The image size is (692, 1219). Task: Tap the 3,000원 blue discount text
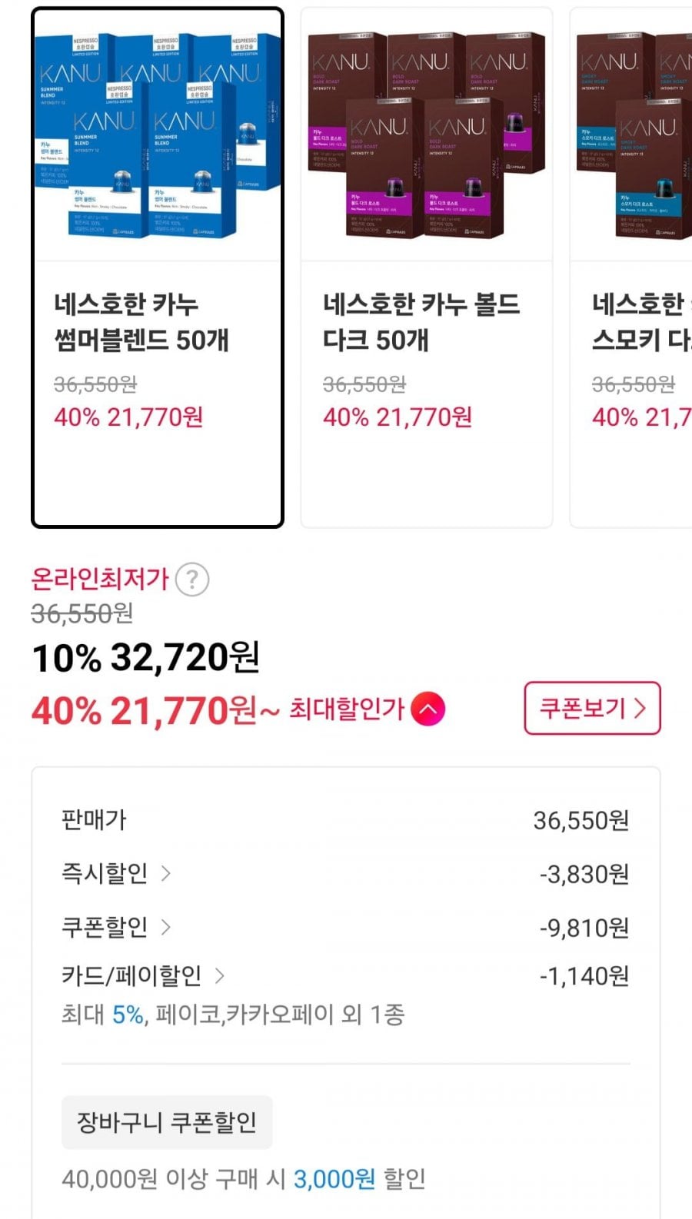(334, 1178)
